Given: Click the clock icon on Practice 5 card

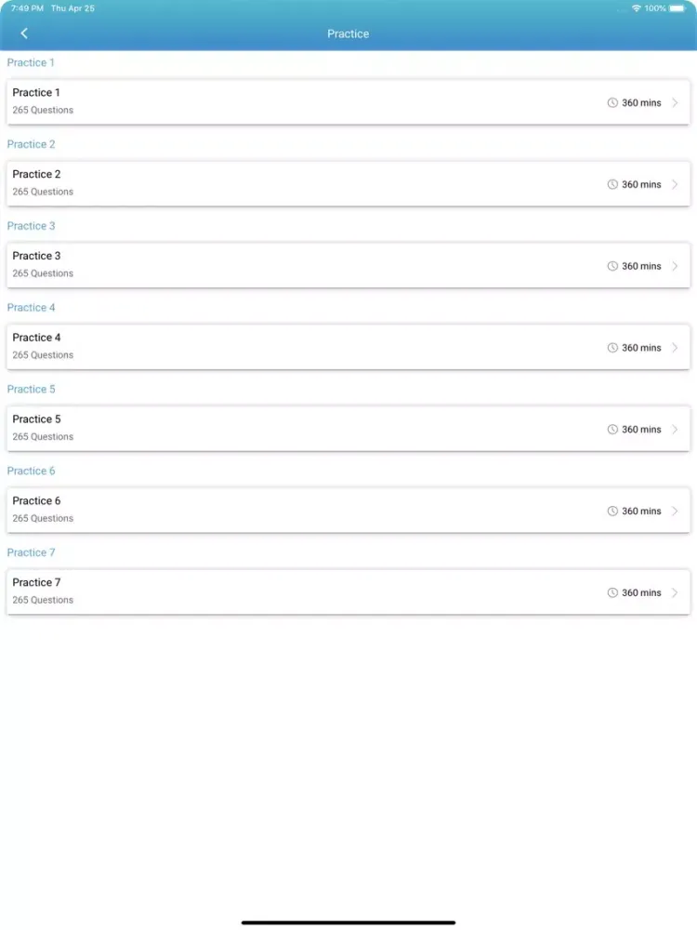Looking at the screenshot, I should (x=612, y=429).
